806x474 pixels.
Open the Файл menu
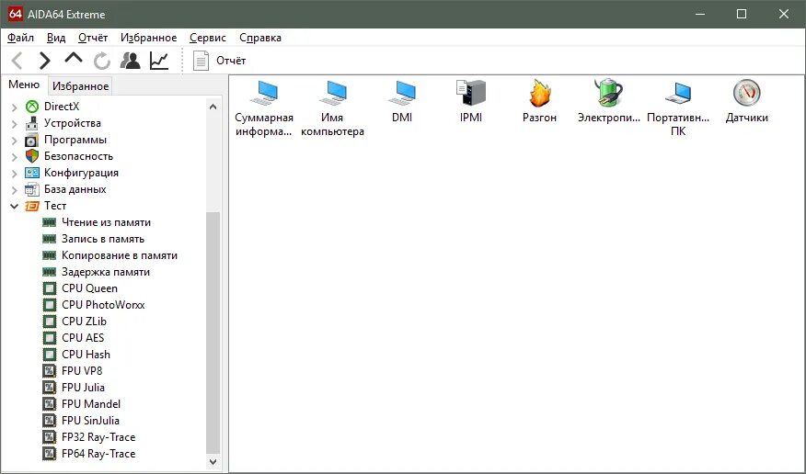20,38
